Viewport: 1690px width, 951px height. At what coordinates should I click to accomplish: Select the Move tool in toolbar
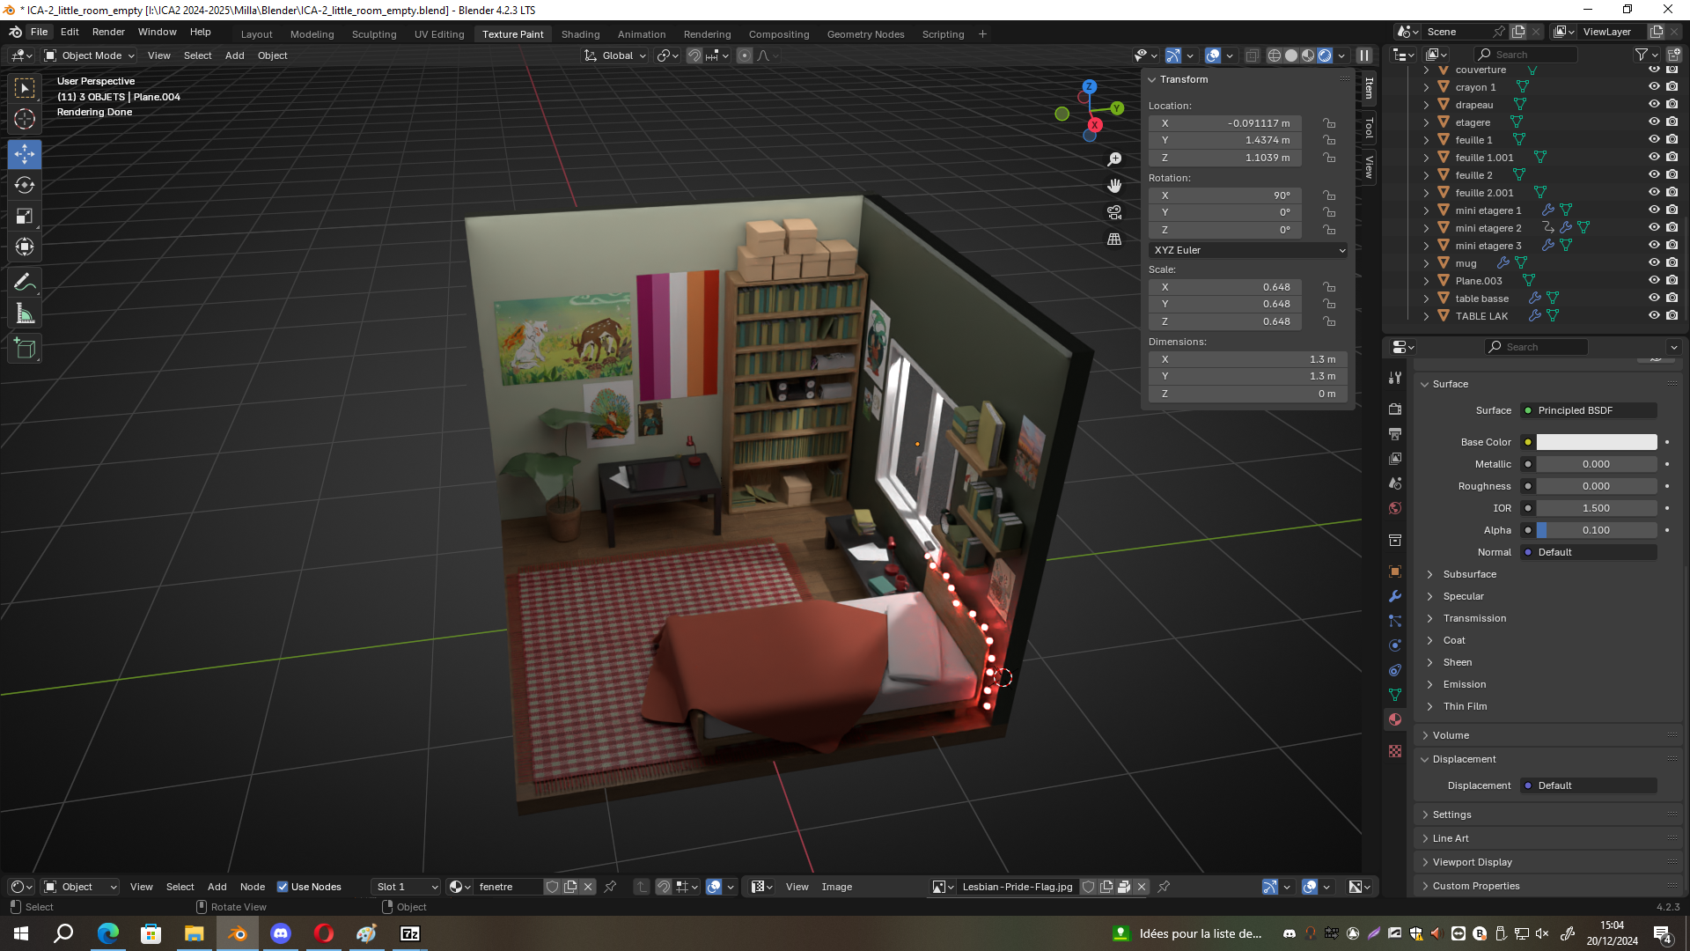25,154
